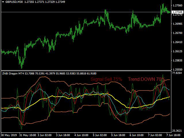Click the 30 May 2019 date label

pos(9,135)
